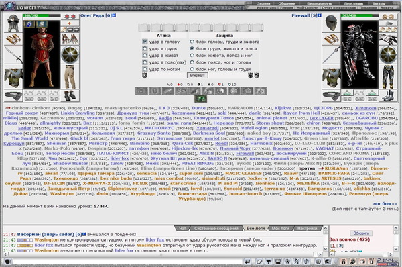The height and width of the screenshot is (267, 402).
Task: Select defense 'блок живота, пояса и ног'
Action: pos(192,56)
